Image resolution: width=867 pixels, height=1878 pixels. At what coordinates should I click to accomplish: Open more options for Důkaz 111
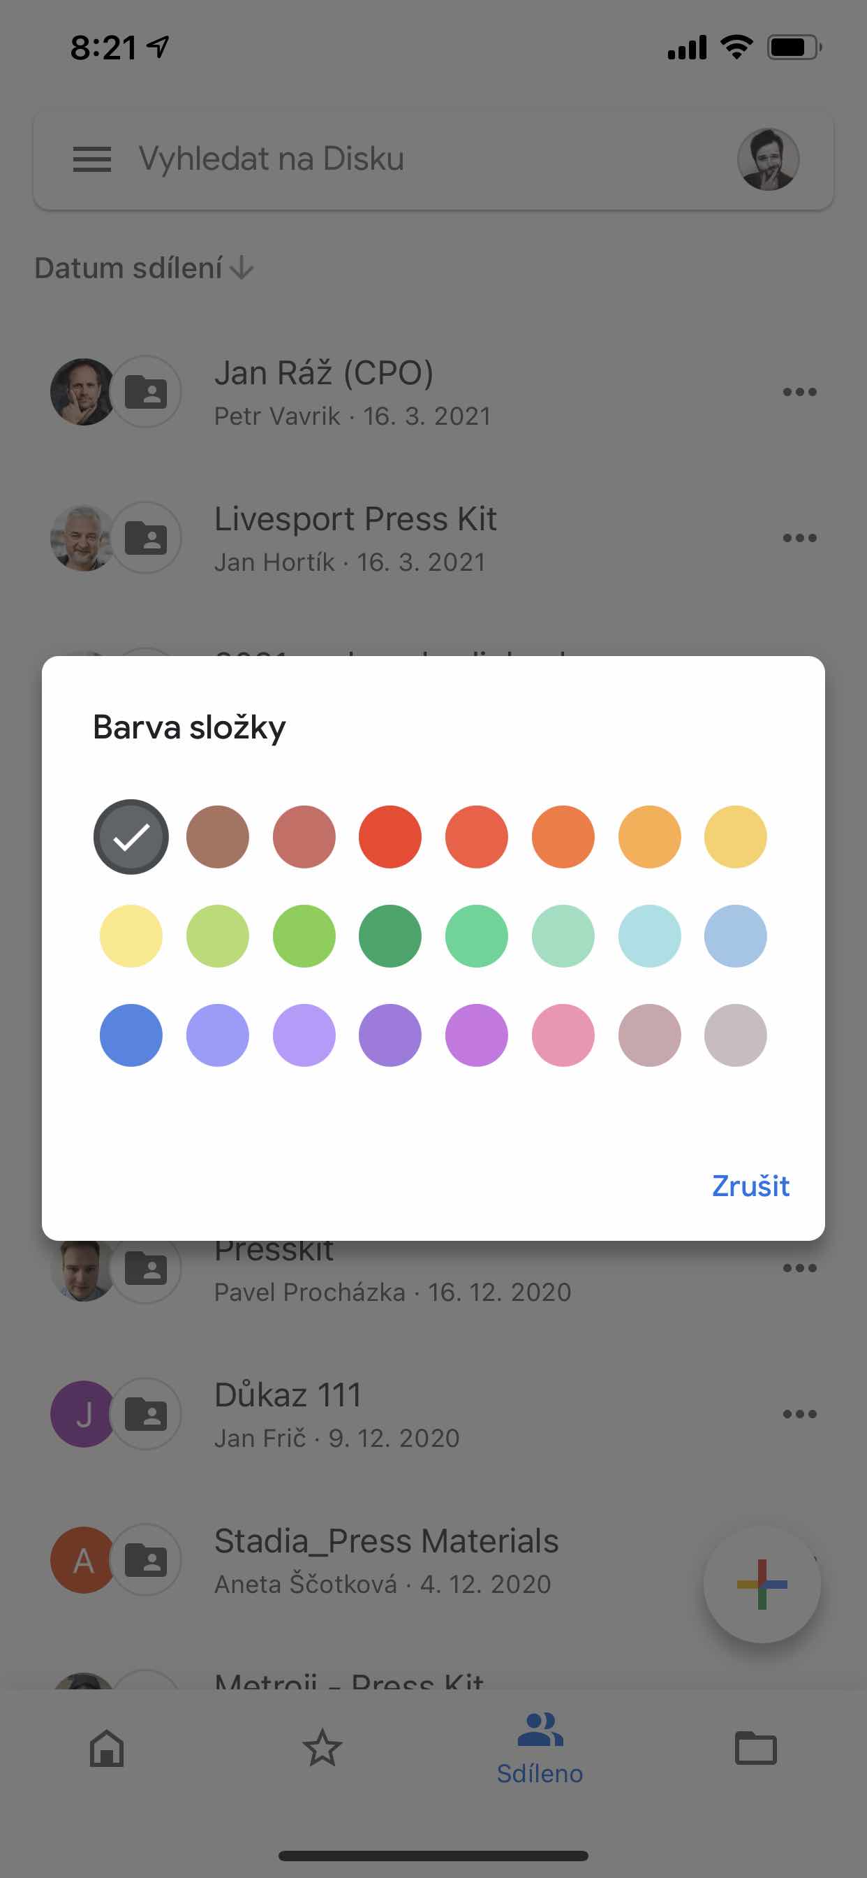point(799,1413)
